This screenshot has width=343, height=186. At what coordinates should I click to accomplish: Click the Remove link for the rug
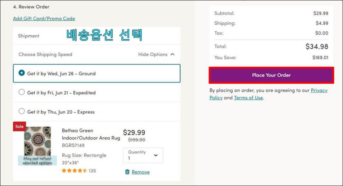[x=141, y=172]
